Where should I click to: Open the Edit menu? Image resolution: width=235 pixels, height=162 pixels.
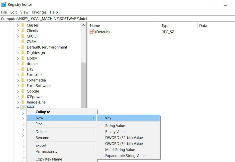click(14, 12)
